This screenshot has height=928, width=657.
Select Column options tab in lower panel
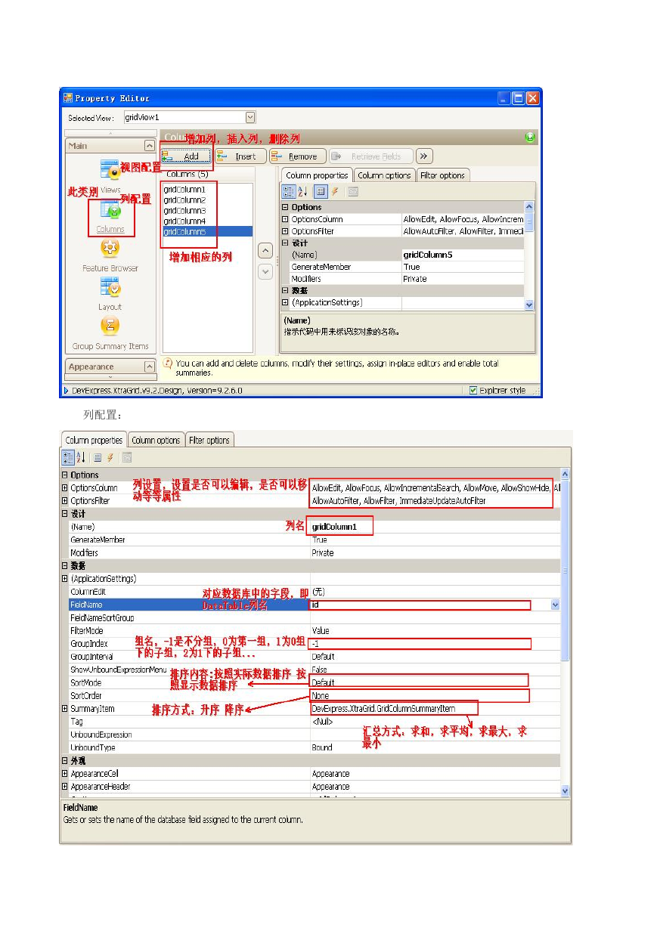click(156, 440)
